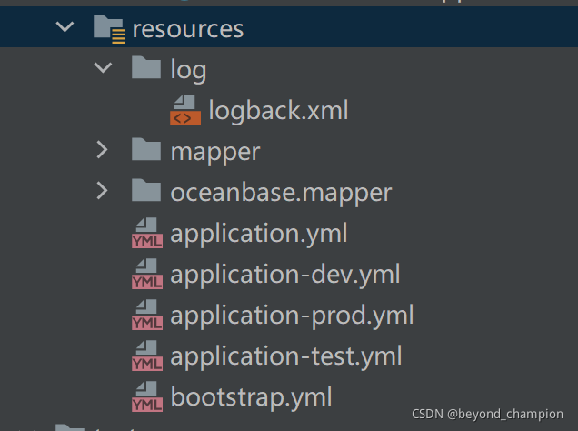Collapse the resources folder chevron
578x431 pixels.
point(65,27)
